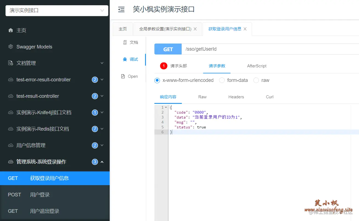The image size is (359, 221).
Task: Click badge 1 on 实例演示-Knife4j接口文档
Action: pyautogui.click(x=95, y=113)
